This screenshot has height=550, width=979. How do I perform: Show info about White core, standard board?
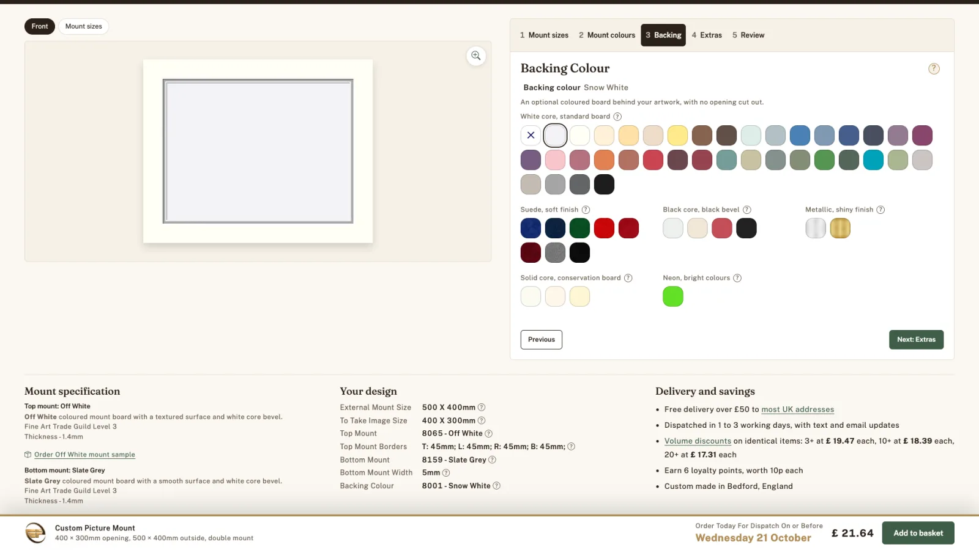[617, 117]
